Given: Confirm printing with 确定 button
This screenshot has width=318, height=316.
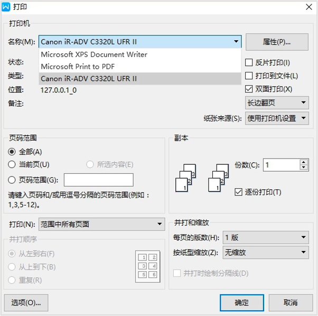Looking at the screenshot, I should (x=242, y=303).
